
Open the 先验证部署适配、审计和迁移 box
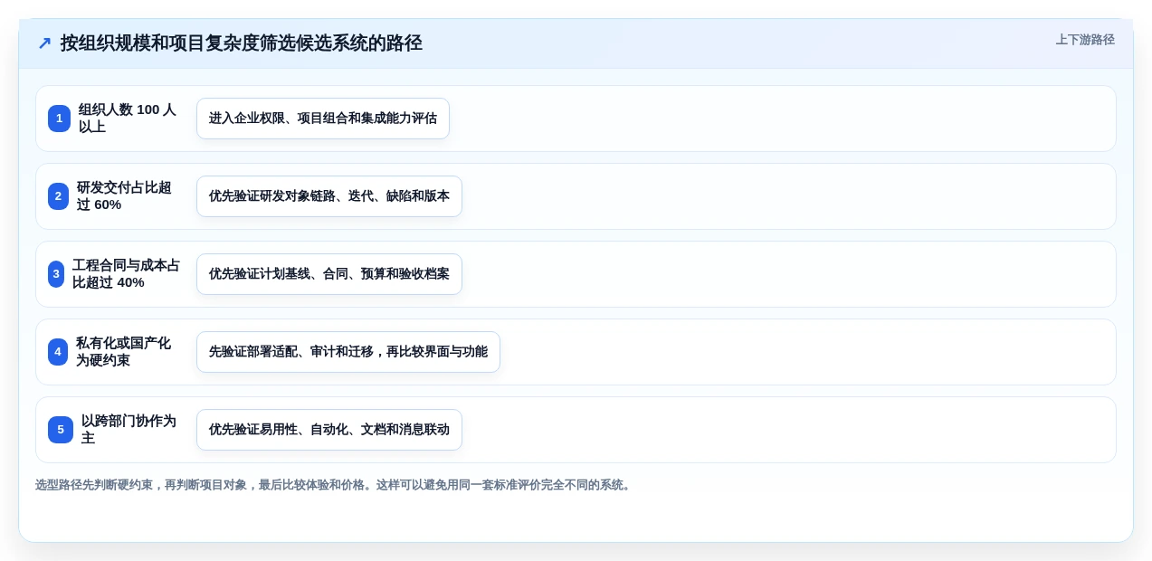tap(348, 352)
